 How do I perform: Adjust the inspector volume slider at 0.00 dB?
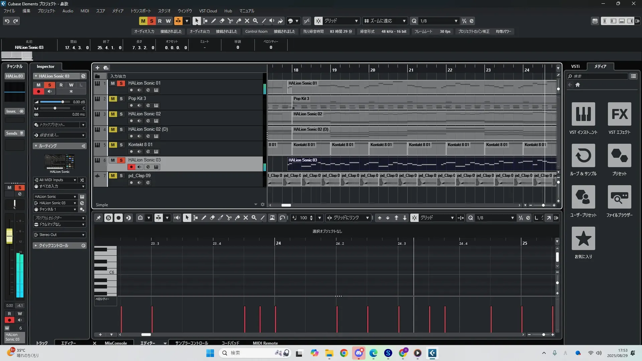coord(63,102)
